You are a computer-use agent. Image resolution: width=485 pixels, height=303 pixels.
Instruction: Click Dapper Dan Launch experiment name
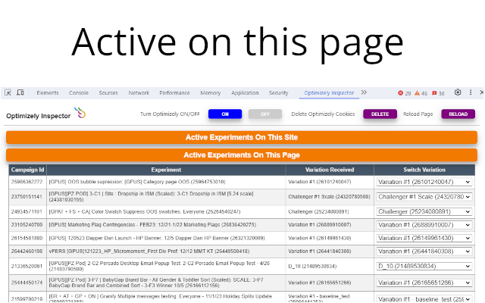pos(157,238)
